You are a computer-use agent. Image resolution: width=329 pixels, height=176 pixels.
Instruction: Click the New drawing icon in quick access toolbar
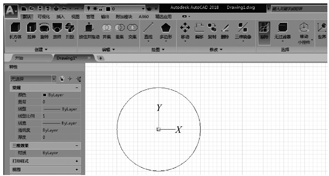[24, 9]
